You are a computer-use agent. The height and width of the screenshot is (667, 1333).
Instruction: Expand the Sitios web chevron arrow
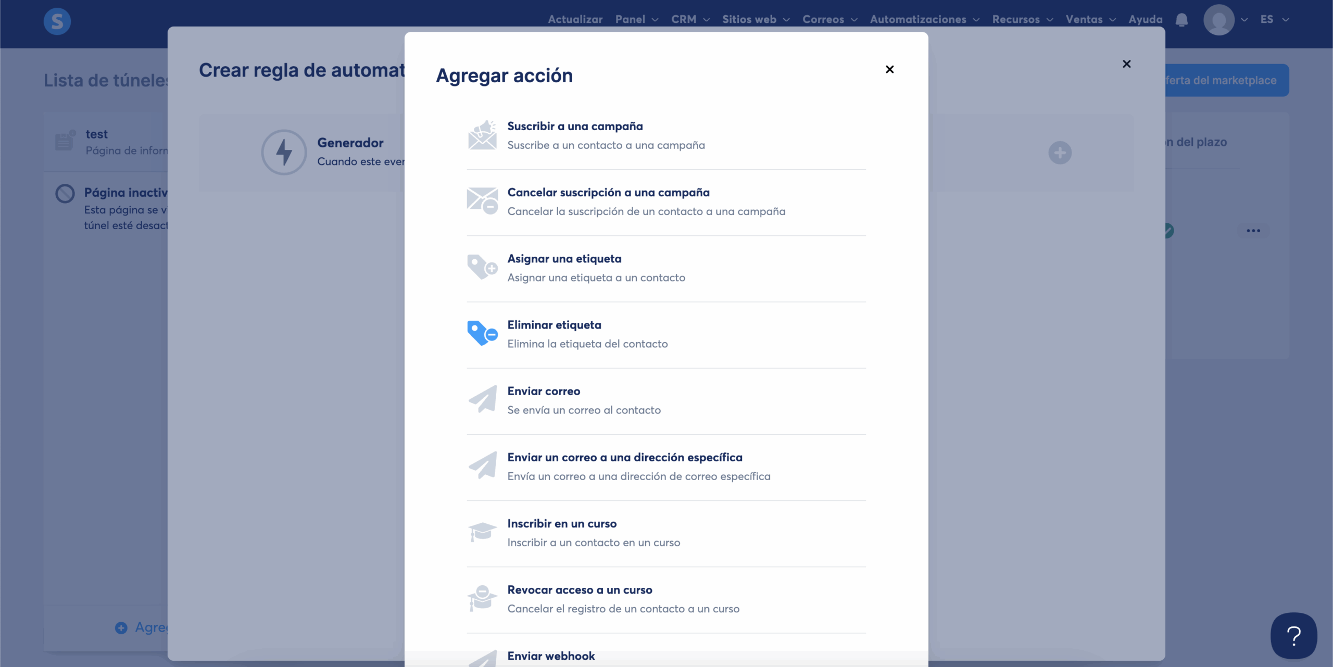click(786, 20)
